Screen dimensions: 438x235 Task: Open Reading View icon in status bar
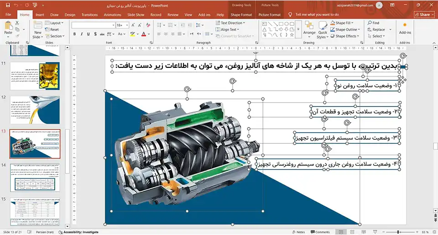coord(364,232)
